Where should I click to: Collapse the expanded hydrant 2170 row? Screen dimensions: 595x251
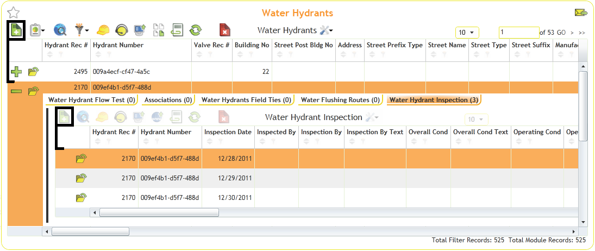click(x=16, y=91)
